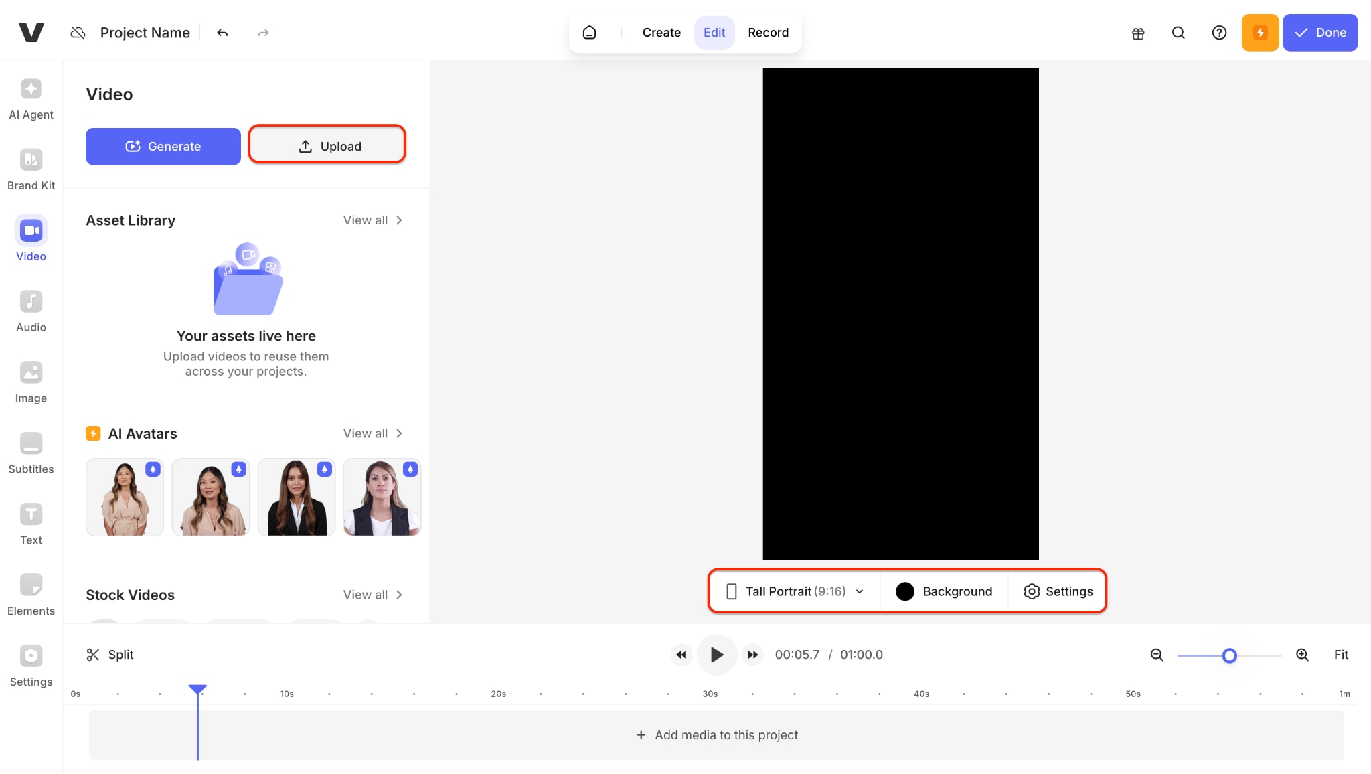Open the Subtitles panel
The width and height of the screenshot is (1371, 774).
(31, 453)
